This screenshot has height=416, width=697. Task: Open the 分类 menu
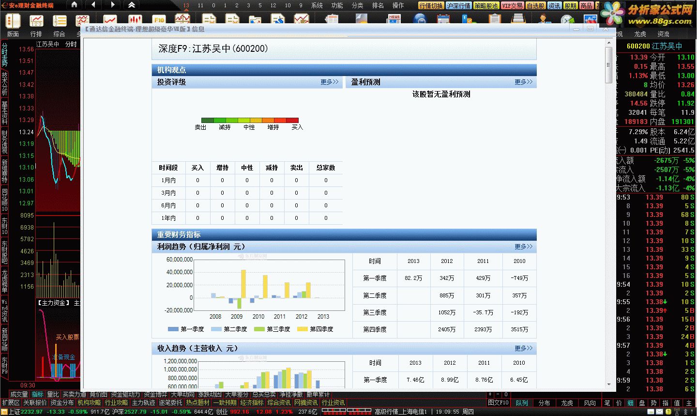click(358, 5)
